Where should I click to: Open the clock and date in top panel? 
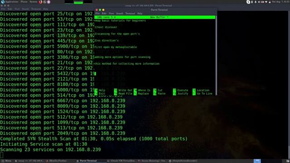click(x=280, y=2)
